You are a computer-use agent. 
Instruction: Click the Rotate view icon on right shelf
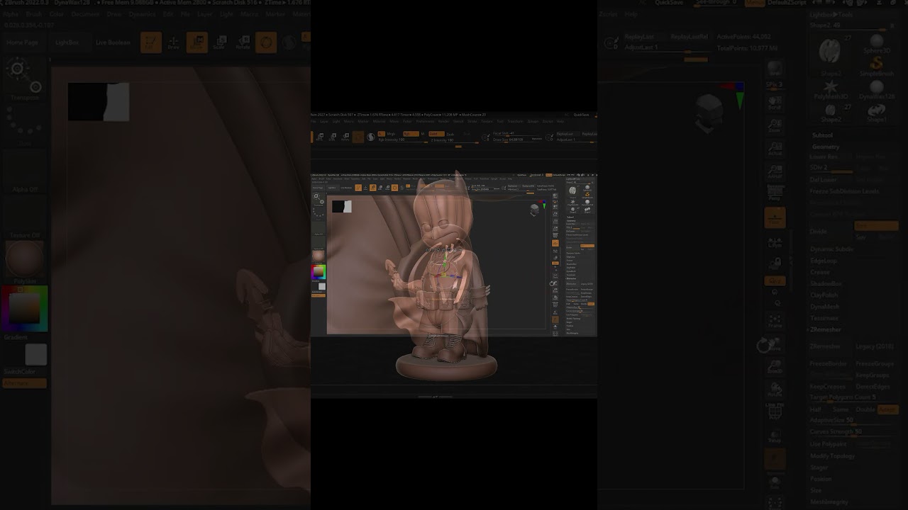(x=775, y=390)
